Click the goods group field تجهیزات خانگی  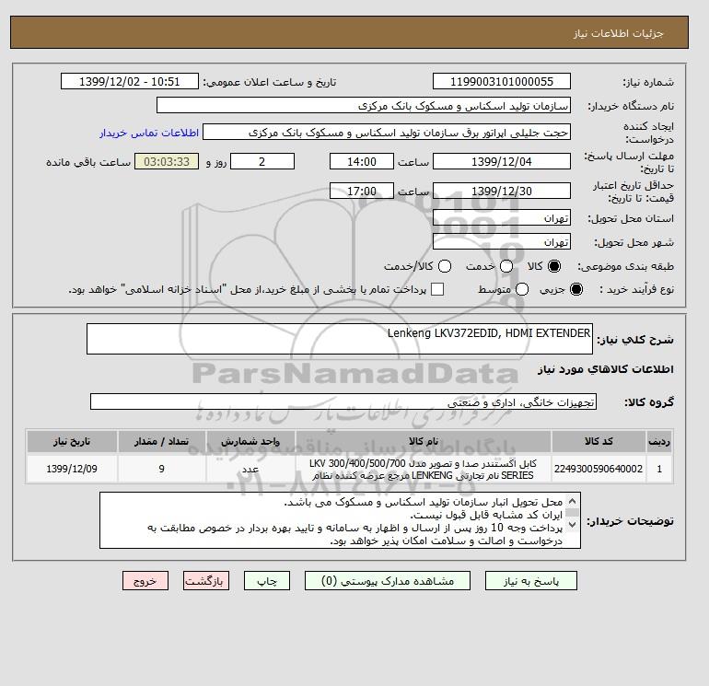pyautogui.click(x=343, y=402)
